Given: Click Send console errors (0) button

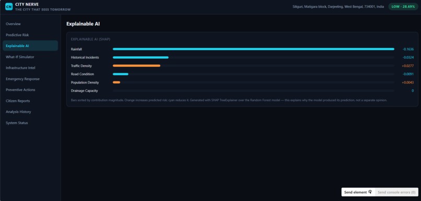Looking at the screenshot, I should (x=396, y=192).
